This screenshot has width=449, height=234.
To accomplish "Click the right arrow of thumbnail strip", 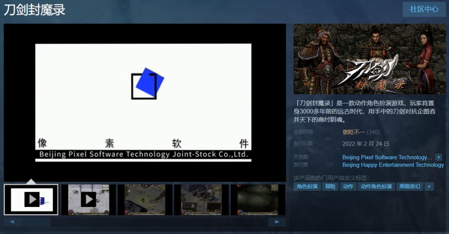I will coord(277,222).
